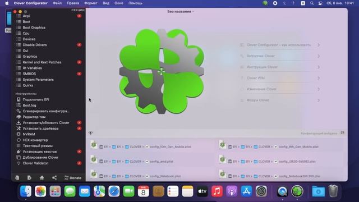359x202 pixels.
Task: Open the Вид menu
Action: coord(106,3)
